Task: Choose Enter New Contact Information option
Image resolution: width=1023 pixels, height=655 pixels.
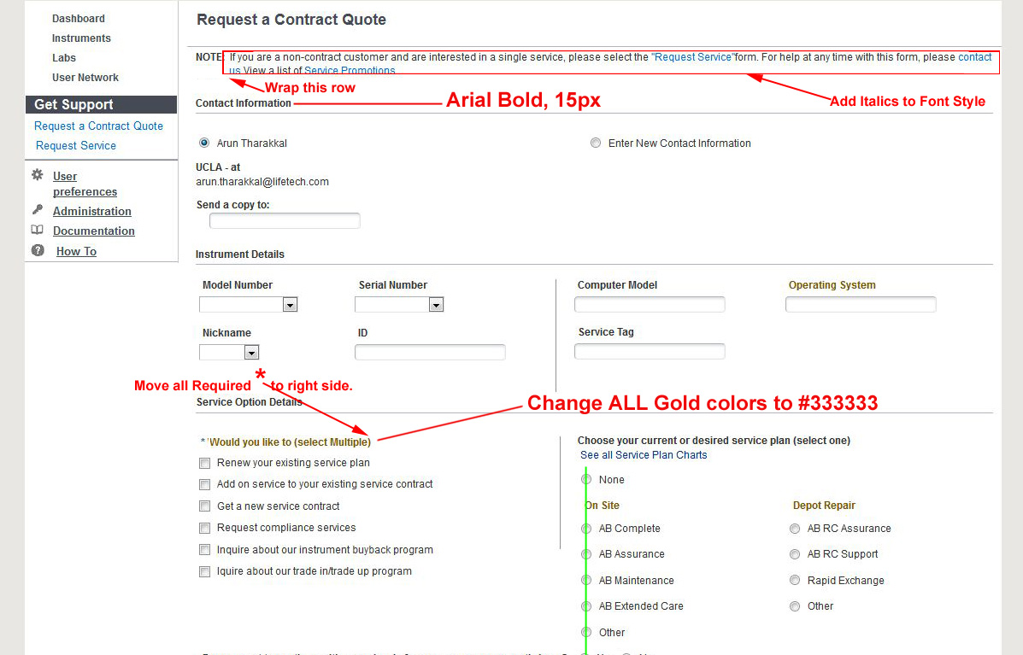Action: click(x=596, y=143)
